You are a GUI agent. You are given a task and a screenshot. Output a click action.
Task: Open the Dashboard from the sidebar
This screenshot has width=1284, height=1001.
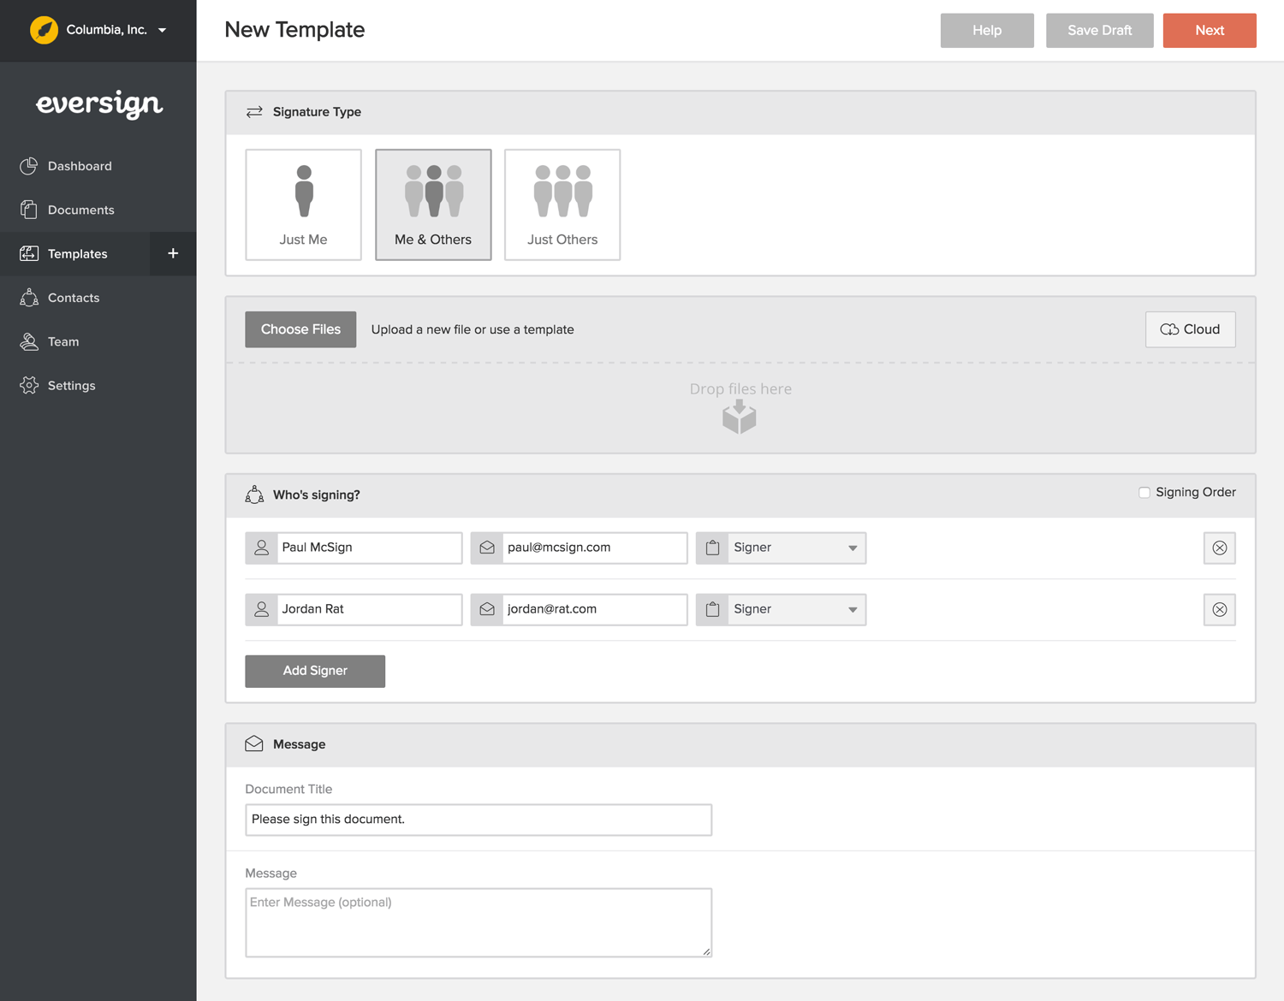(80, 165)
